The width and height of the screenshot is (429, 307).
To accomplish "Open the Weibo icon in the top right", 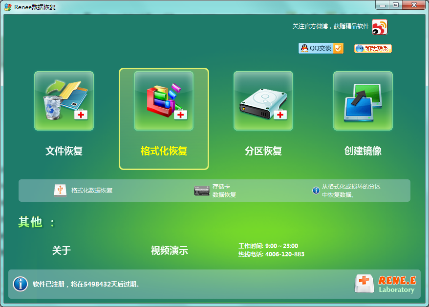I will point(379,27).
